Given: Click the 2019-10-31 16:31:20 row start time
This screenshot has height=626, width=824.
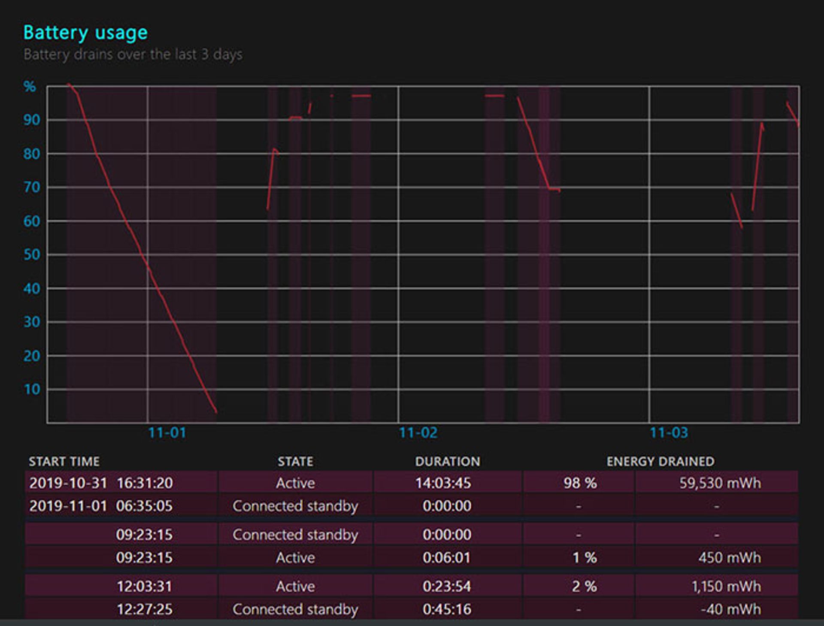Looking at the screenshot, I should tap(101, 483).
